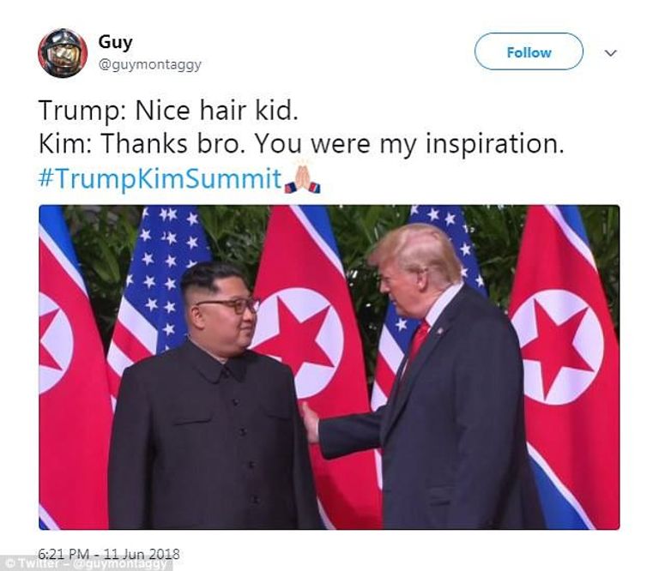
Task: Open the display name Guy
Action: point(115,42)
